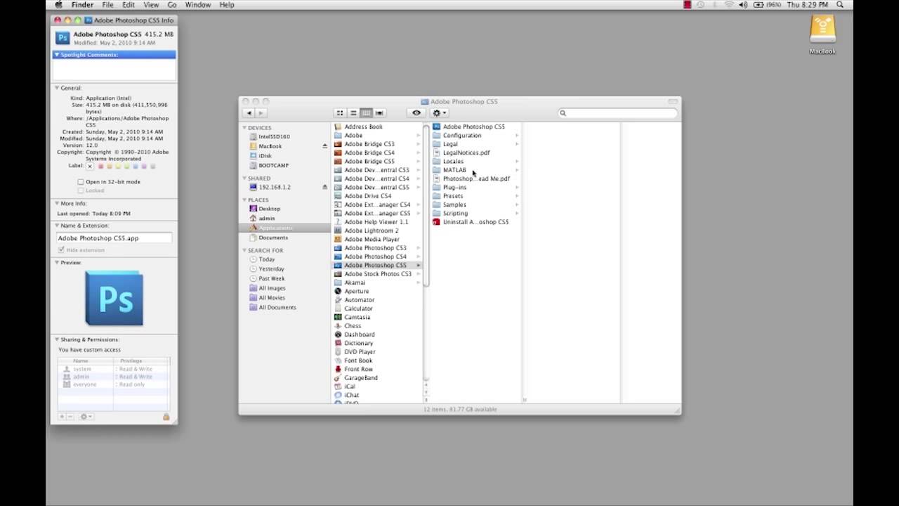Apply the blue label color
This screenshot has height=506, width=899.
(x=136, y=167)
